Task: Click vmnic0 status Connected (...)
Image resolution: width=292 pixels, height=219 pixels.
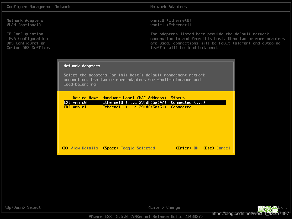Action: pos(188,103)
